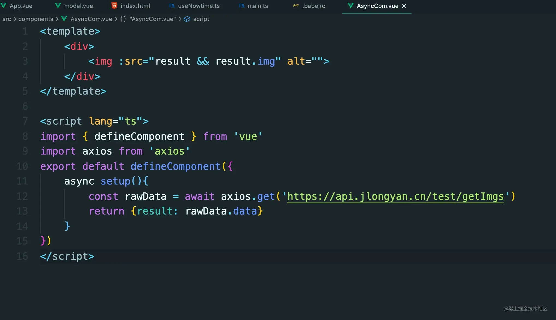This screenshot has height=320, width=556.
Task: Click the get method on axios
Action: click(266, 196)
